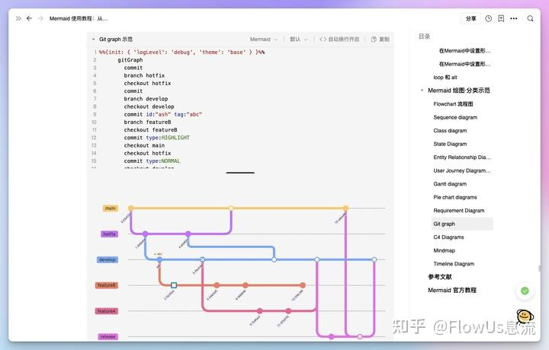Image resolution: width=549 pixels, height=350 pixels.
Task: Toggle auto line wrap (自动换行开启)
Action: coord(339,39)
